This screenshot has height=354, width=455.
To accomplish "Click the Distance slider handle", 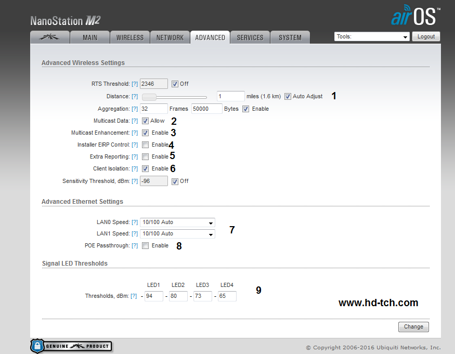I will pyautogui.click(x=149, y=97).
